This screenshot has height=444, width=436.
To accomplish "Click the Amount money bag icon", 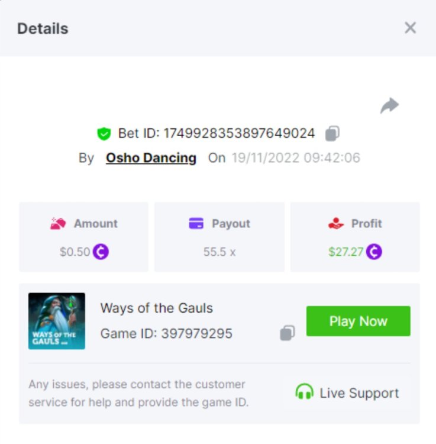I will click(58, 223).
